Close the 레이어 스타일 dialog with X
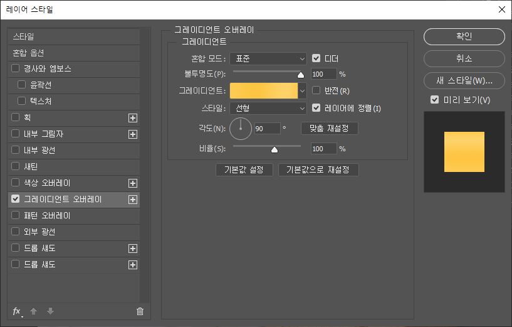This screenshot has height=327, width=512. (x=502, y=9)
